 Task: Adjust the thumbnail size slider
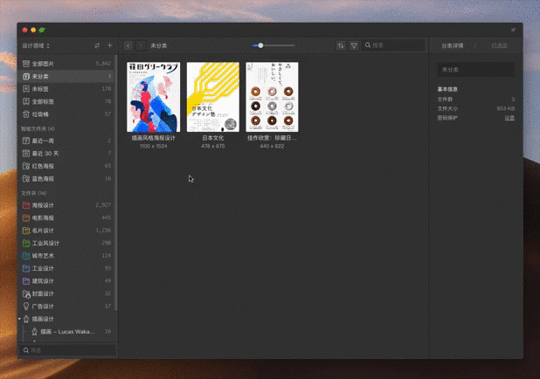click(260, 45)
